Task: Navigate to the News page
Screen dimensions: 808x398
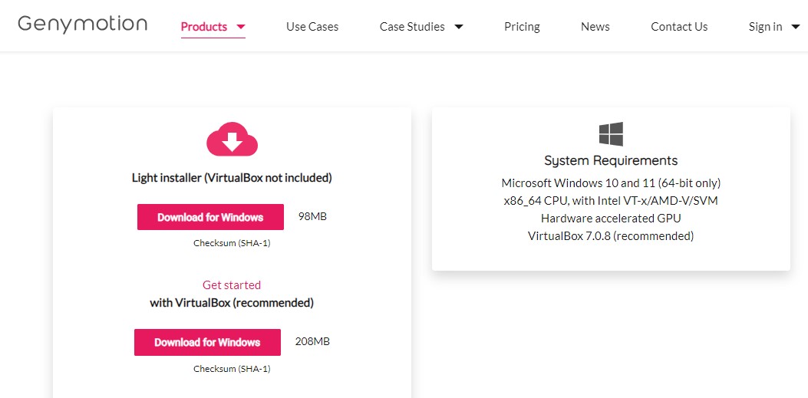Action: coord(595,26)
